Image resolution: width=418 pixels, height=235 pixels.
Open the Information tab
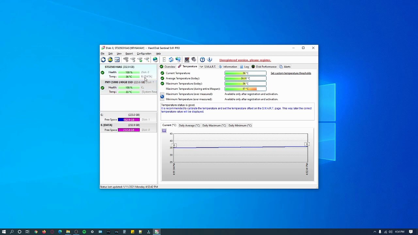click(x=228, y=67)
